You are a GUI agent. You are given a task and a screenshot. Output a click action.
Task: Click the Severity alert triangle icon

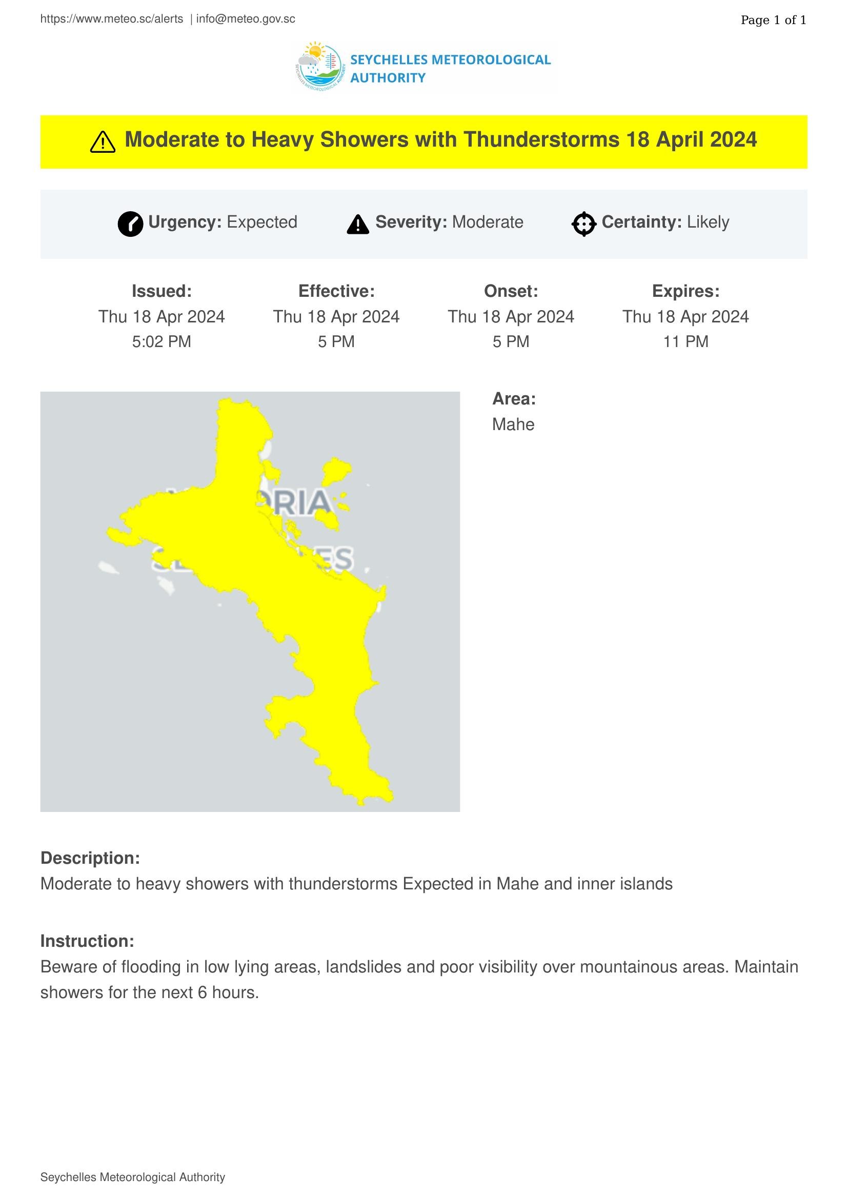pos(358,225)
